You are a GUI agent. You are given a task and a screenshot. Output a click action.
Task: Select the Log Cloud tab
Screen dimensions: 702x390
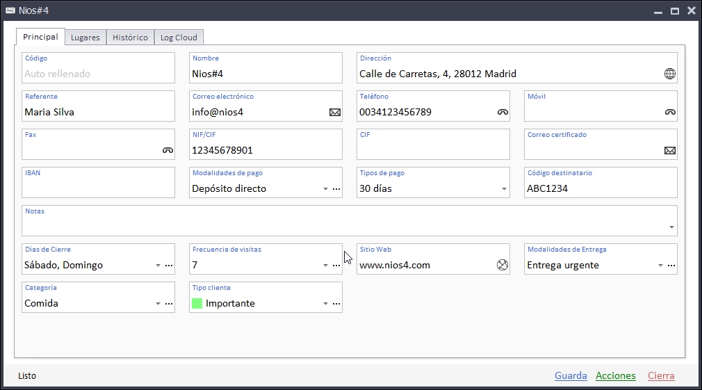point(179,38)
